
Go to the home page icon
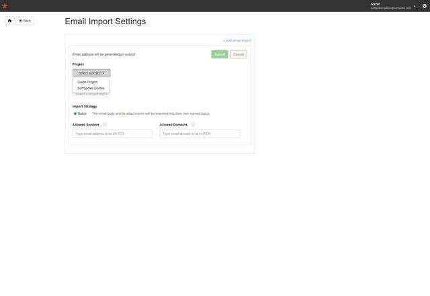click(9, 21)
